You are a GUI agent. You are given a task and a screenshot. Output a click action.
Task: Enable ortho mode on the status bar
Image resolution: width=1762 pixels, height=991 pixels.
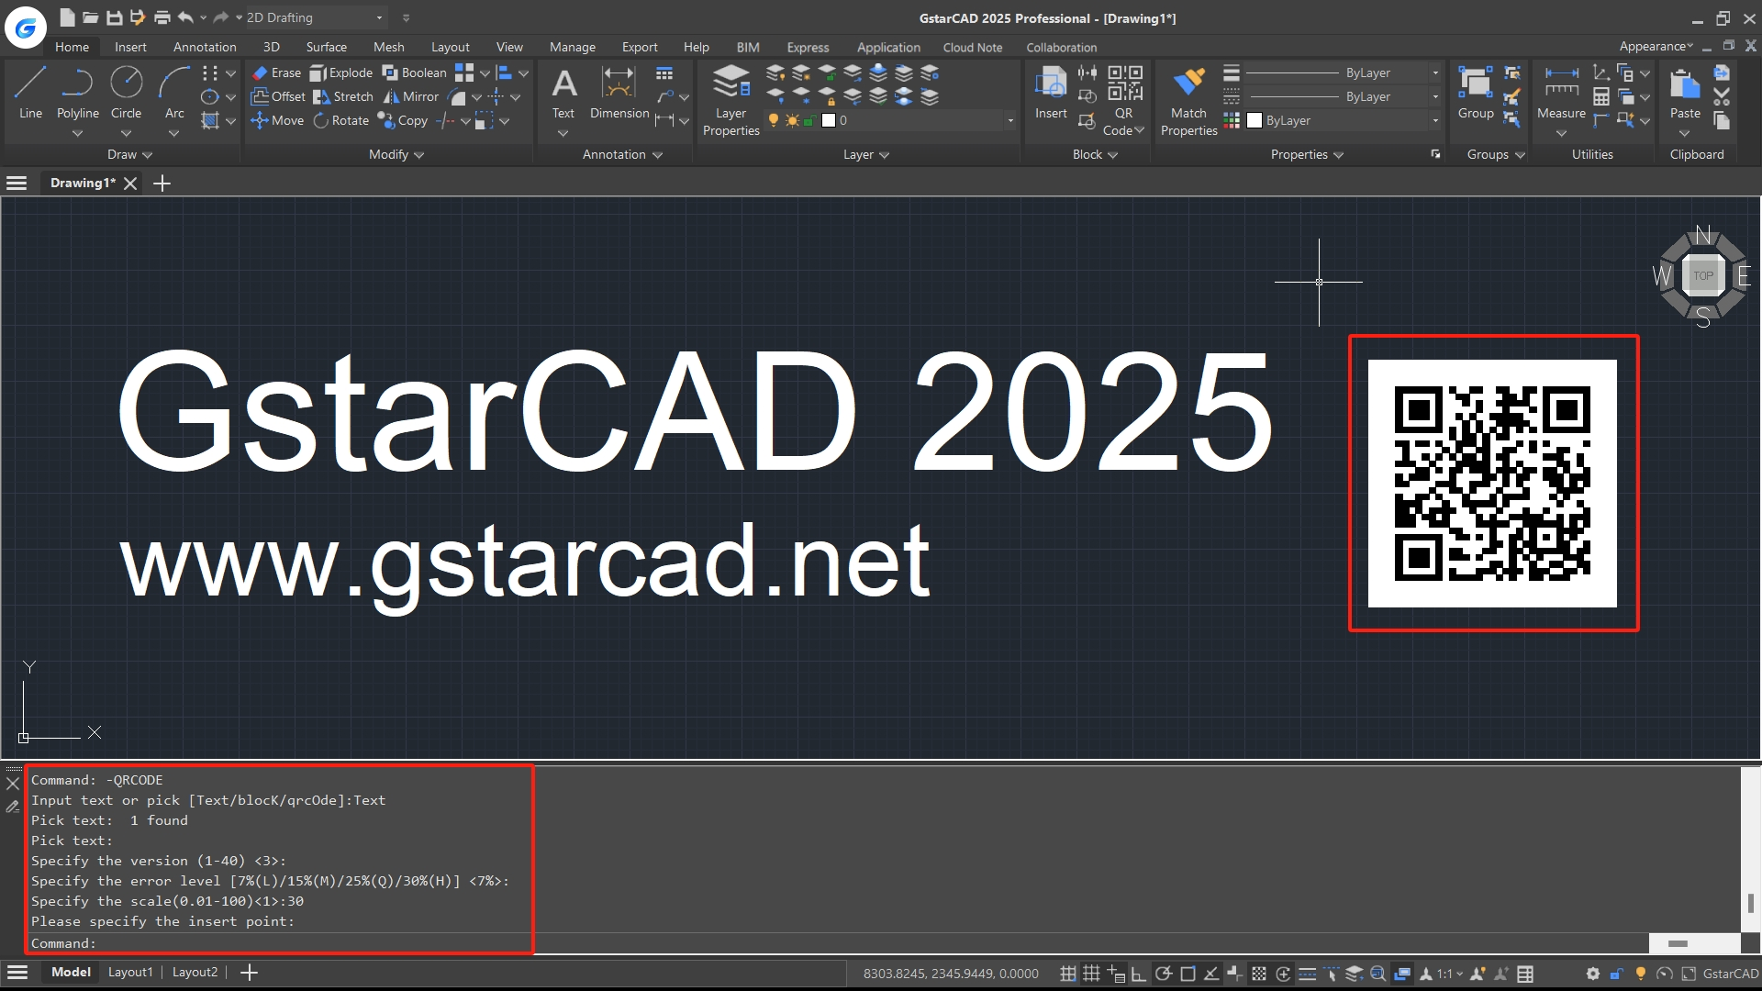pos(1138,974)
